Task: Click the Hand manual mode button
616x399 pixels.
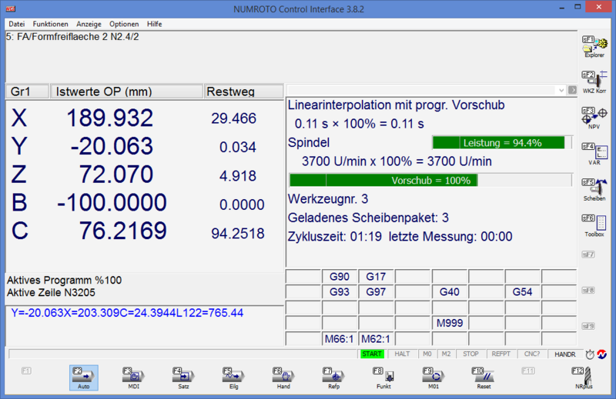Action: point(283,377)
